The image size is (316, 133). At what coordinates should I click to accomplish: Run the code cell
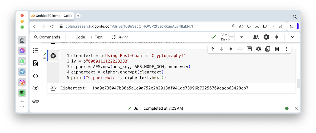(53, 56)
